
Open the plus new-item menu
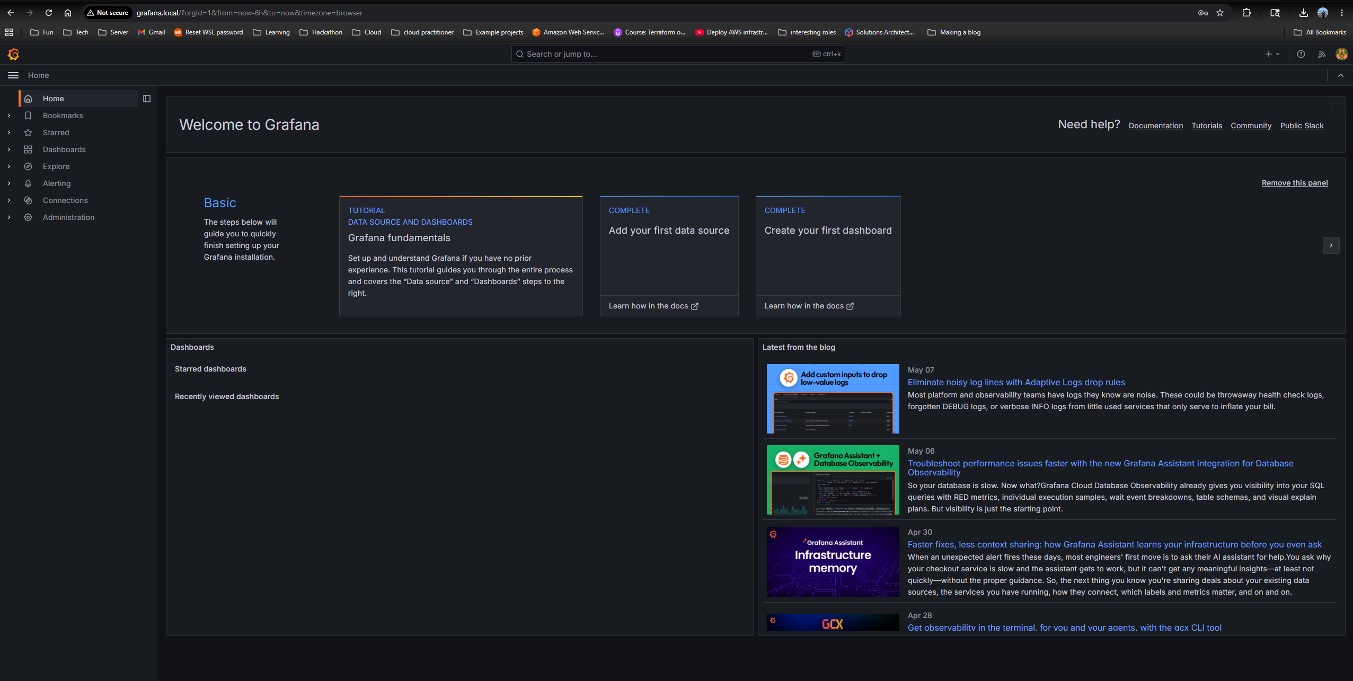pos(1272,54)
